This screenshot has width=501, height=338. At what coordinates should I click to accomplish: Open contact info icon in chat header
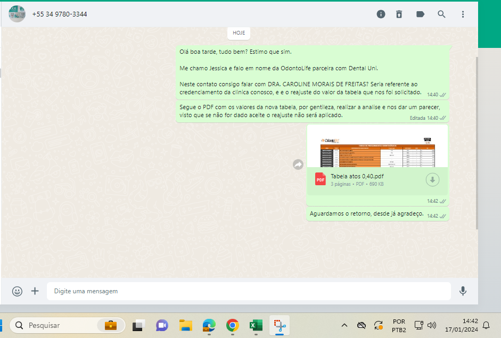pos(381,14)
